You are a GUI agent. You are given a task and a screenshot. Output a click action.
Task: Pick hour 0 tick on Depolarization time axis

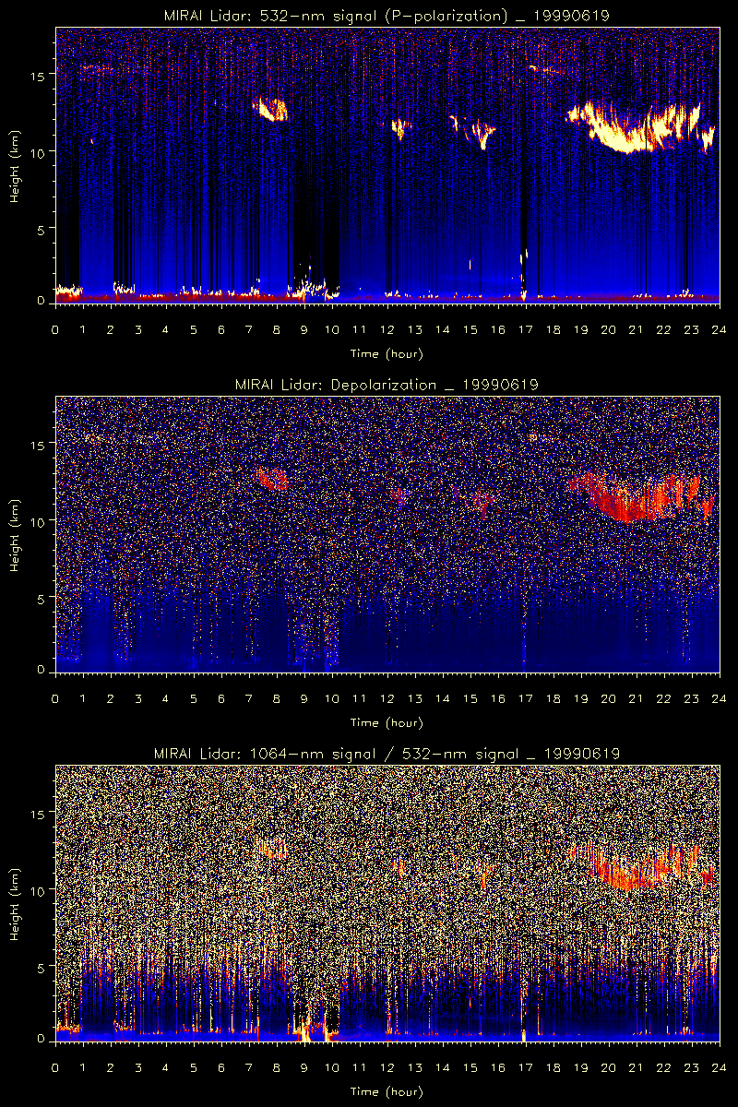[x=55, y=698]
